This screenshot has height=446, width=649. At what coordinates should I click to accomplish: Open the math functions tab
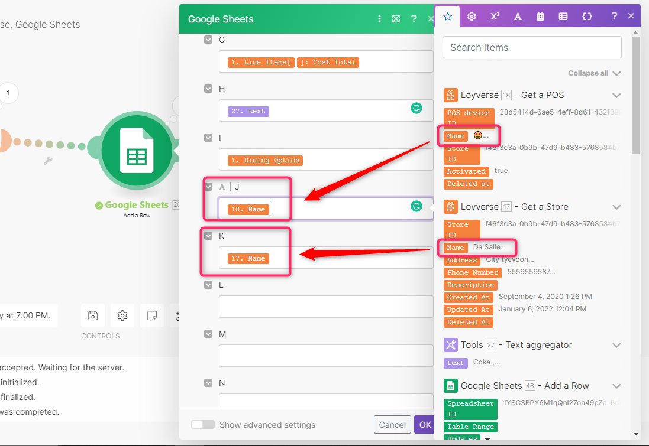495,17
